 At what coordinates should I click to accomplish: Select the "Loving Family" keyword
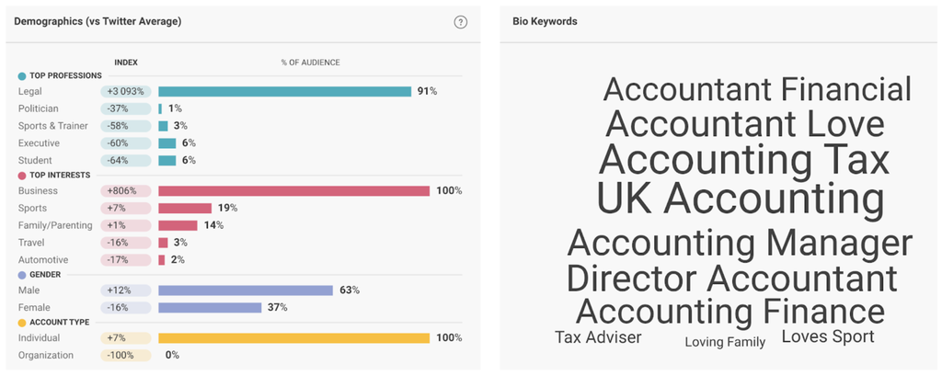click(x=725, y=342)
